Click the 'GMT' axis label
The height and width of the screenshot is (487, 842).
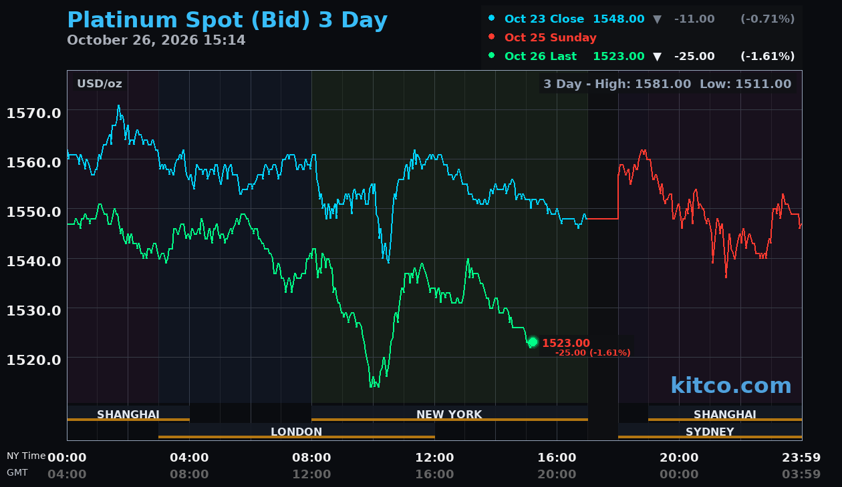point(17,472)
